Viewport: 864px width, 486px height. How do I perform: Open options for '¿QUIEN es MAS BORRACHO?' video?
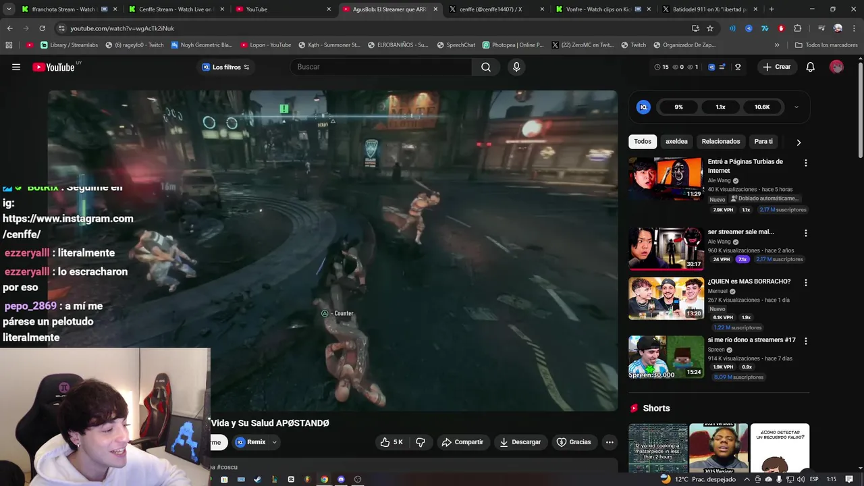pyautogui.click(x=805, y=282)
